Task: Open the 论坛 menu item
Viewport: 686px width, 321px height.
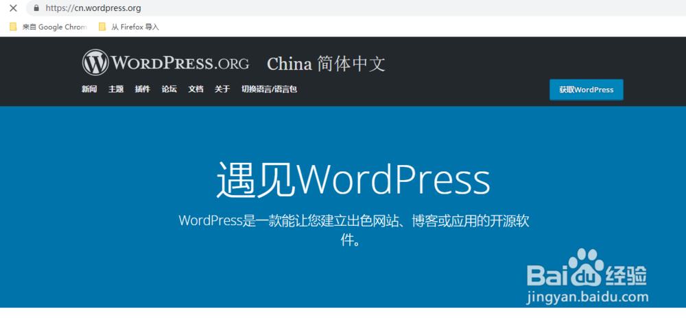Action: pyautogui.click(x=169, y=89)
